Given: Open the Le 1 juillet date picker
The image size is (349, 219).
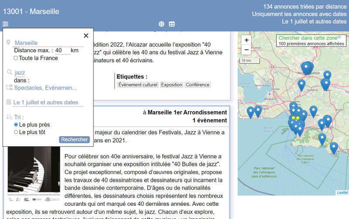Looking at the screenshot, I should pos(45,103).
